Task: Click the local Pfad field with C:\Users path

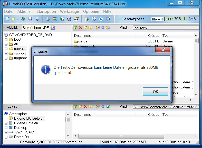Action: click(x=166, y=107)
